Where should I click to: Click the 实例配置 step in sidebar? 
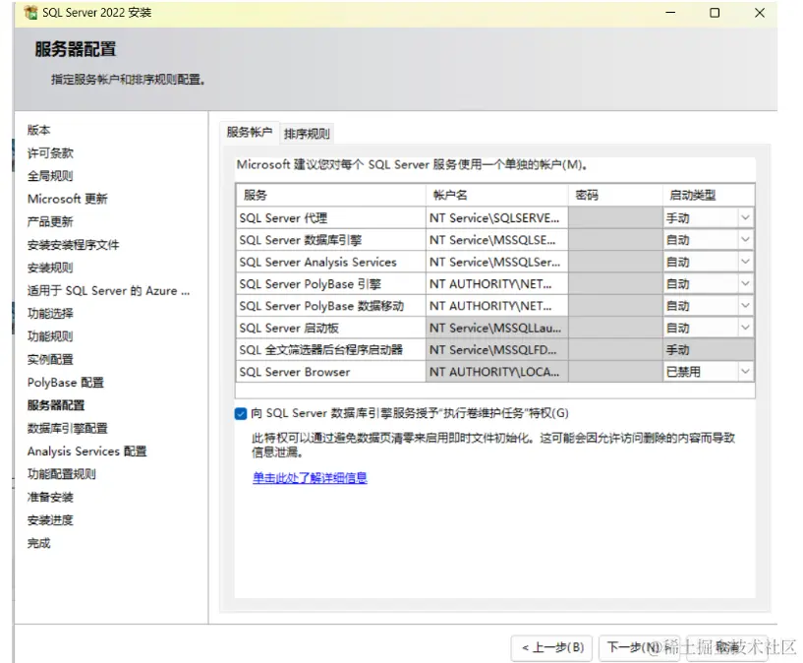tap(50, 360)
